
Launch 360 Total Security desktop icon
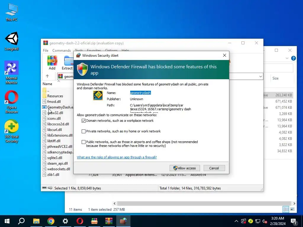tap(12, 131)
